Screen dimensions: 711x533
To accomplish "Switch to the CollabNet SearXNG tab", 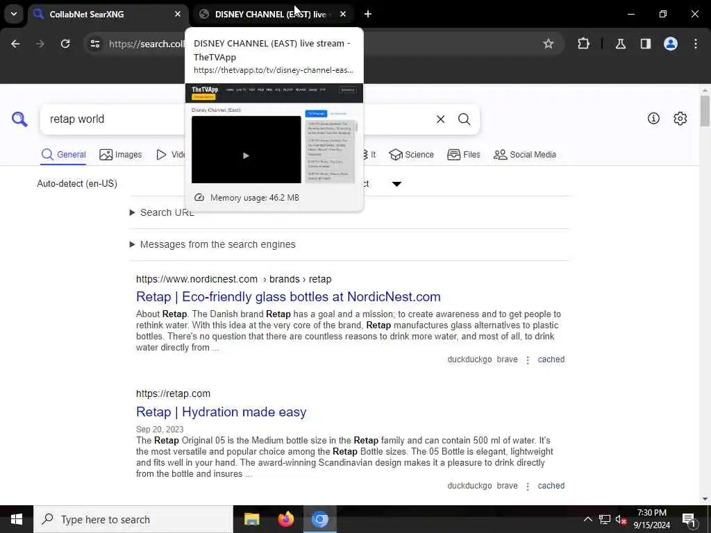I will coord(108,14).
